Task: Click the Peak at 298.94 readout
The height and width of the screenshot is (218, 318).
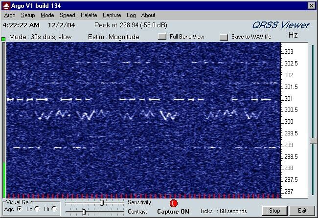Action: click(x=131, y=25)
